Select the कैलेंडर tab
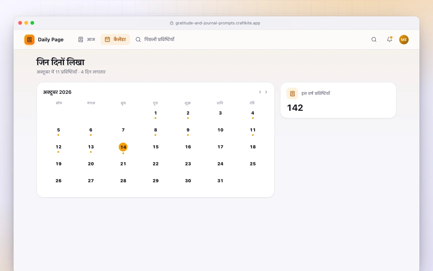The width and height of the screenshot is (433, 271). point(115,40)
